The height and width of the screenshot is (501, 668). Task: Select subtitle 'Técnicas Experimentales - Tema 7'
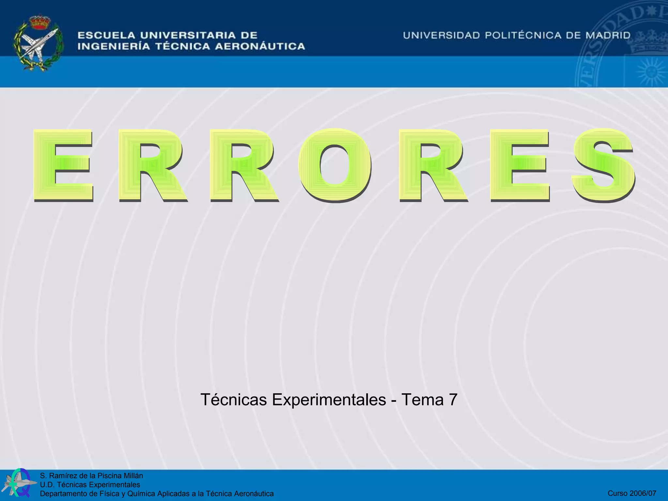point(329,400)
